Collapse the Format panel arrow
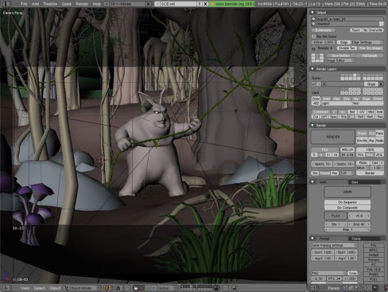This screenshot has height=292, width=388. pyautogui.click(x=312, y=239)
